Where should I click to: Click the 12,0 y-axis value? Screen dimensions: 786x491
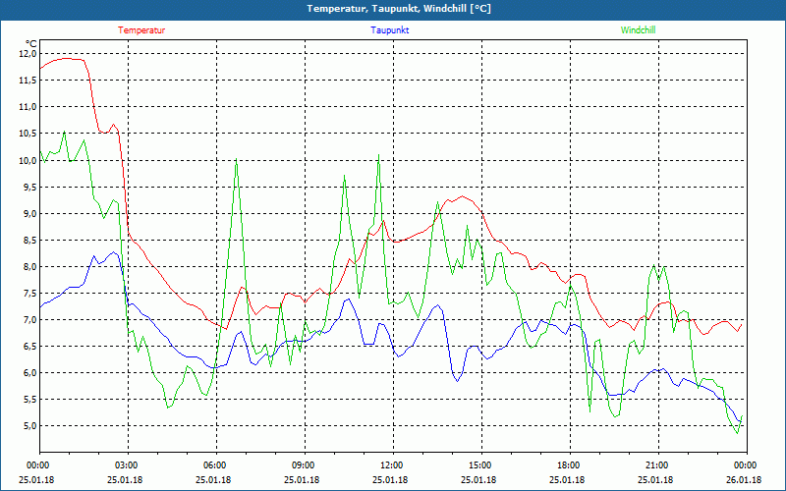click(x=28, y=54)
